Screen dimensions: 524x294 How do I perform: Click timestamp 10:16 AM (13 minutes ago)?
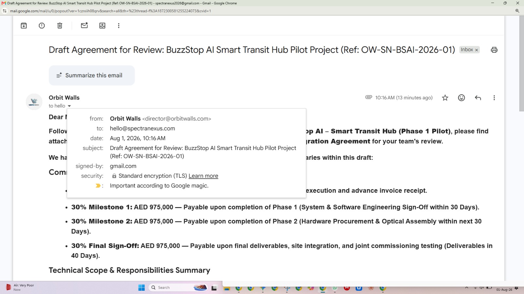tap(404, 98)
